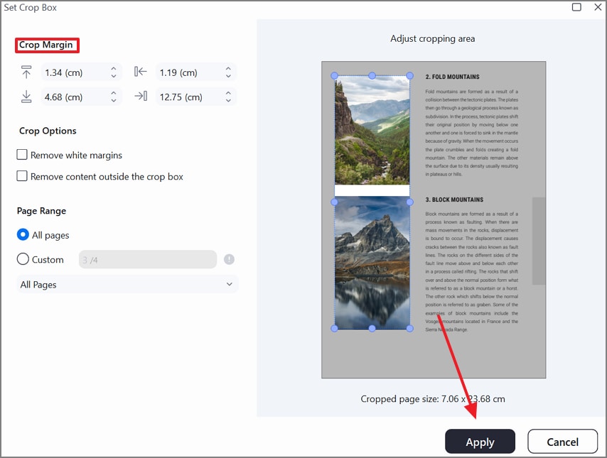Decrease the 4.68 cm bottom margin value
This screenshot has width=607, height=458.
[112, 99]
